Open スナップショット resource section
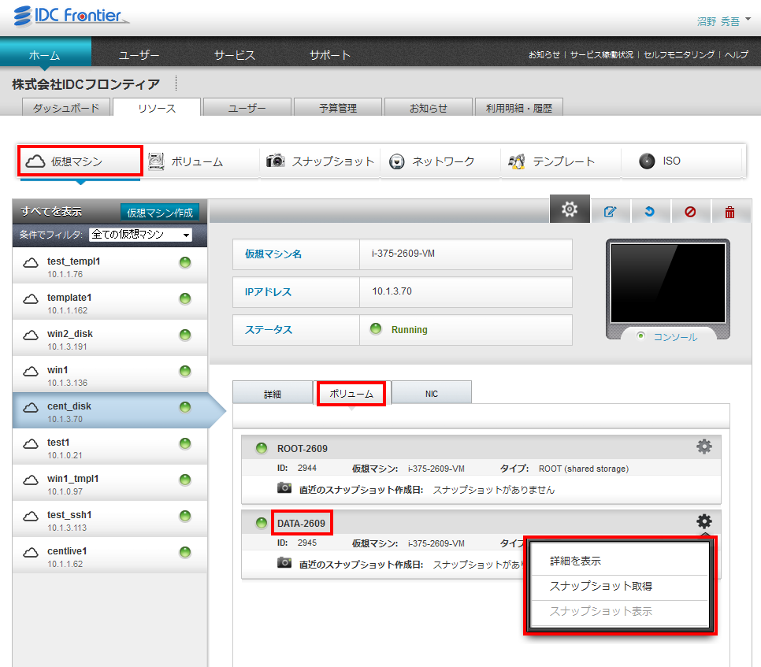 pos(320,161)
